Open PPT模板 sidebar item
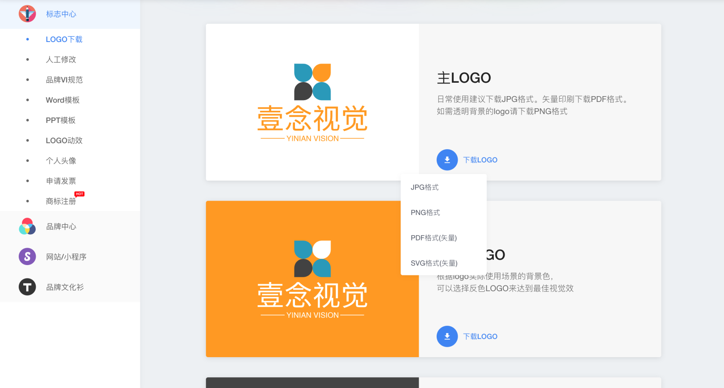Screen dimensions: 724x388 60,120
